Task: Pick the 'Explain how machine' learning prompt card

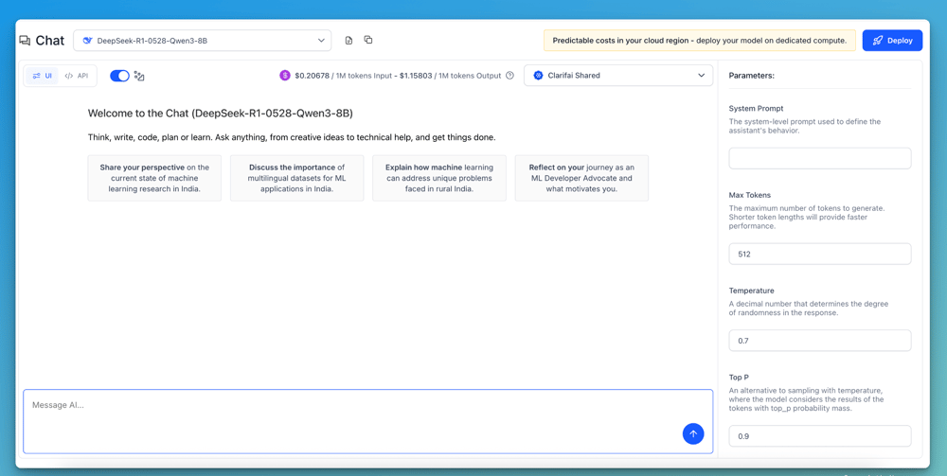Action: (x=438, y=178)
